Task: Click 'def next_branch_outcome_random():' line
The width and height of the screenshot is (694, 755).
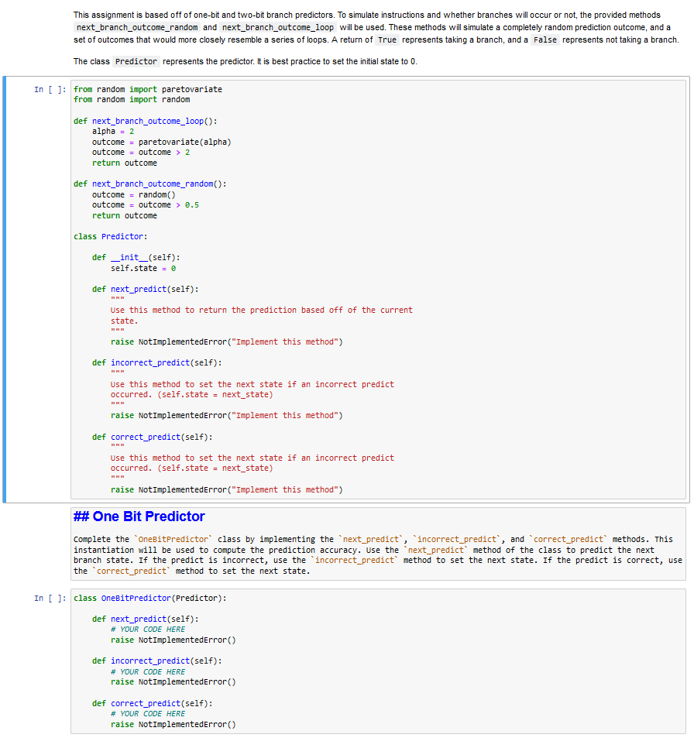Action: coord(149,184)
